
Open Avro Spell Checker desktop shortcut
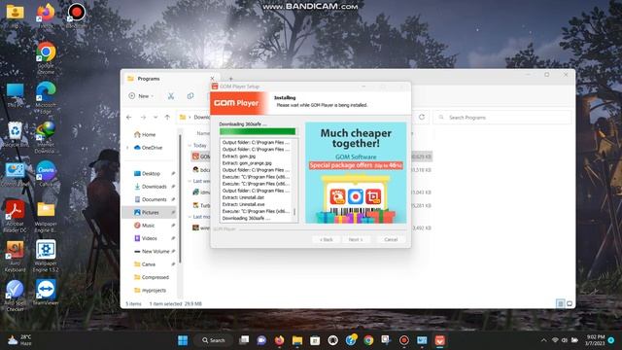point(16,296)
